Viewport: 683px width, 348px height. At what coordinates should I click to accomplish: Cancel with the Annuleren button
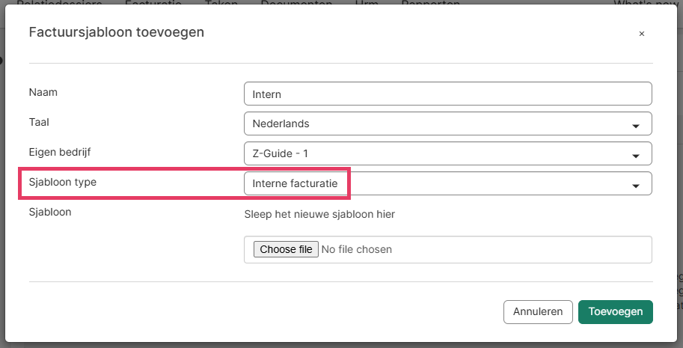click(x=538, y=312)
